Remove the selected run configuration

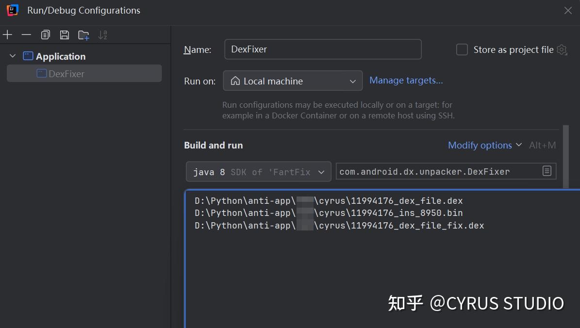point(26,34)
